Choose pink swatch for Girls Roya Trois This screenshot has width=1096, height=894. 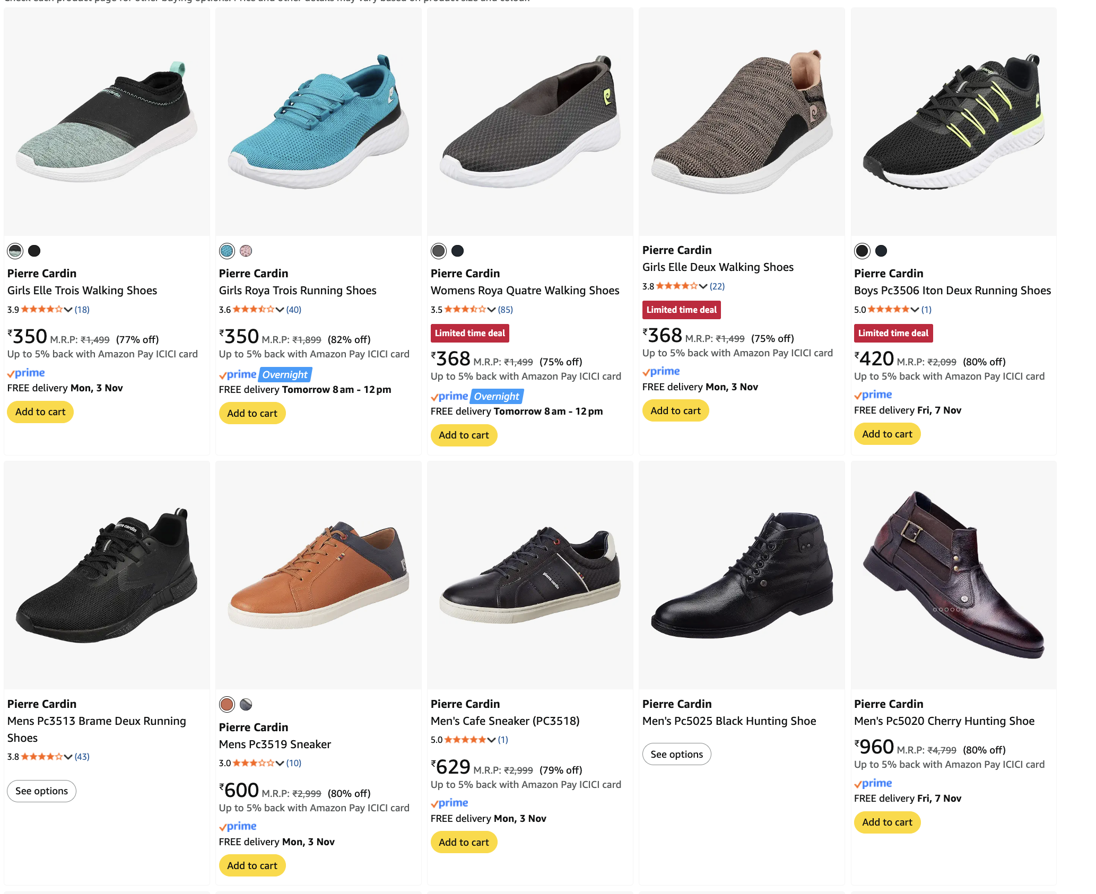tap(246, 251)
